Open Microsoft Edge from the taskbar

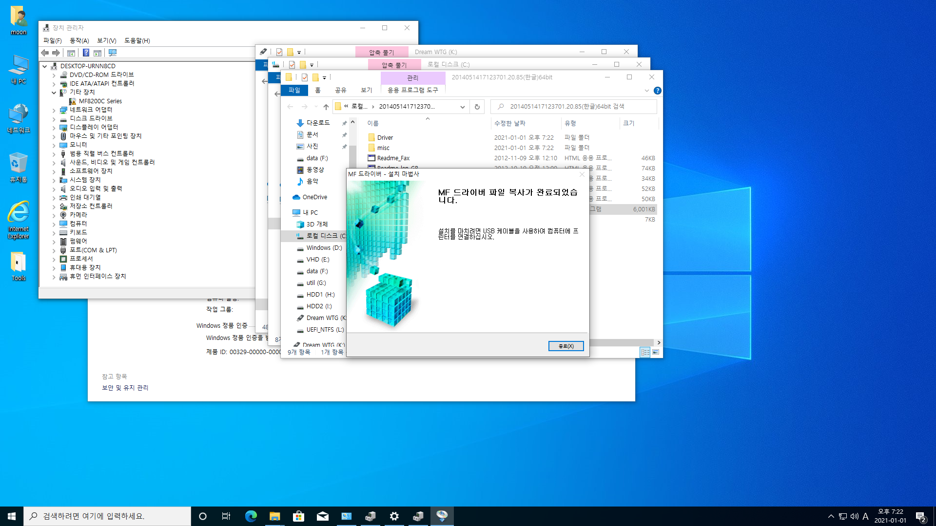[251, 516]
